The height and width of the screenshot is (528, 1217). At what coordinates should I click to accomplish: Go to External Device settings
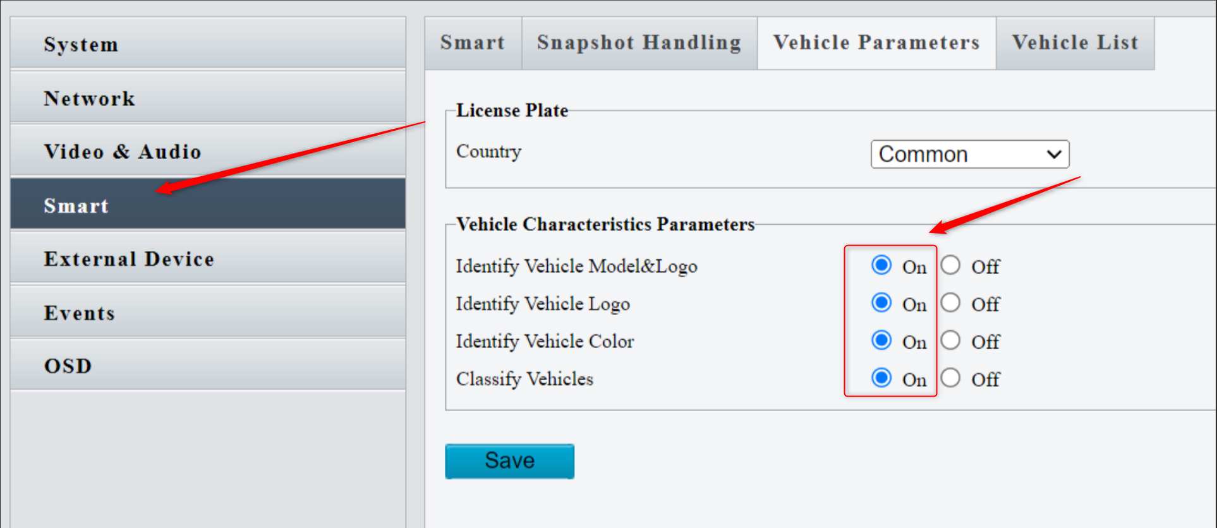point(129,258)
